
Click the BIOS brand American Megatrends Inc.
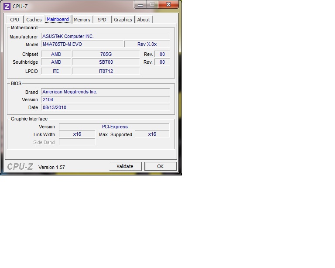105,92
